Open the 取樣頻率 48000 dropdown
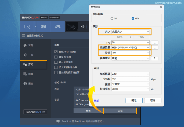Viewport: 184px width, 127px height. coord(131,89)
